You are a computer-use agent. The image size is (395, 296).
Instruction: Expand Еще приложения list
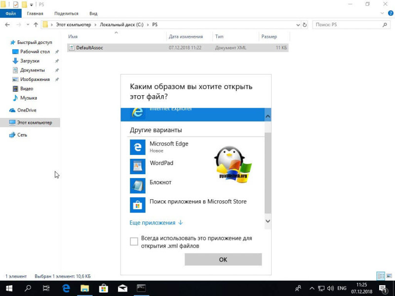[156, 223]
